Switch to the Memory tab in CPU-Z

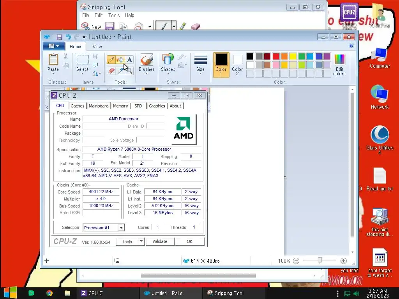[x=120, y=106]
